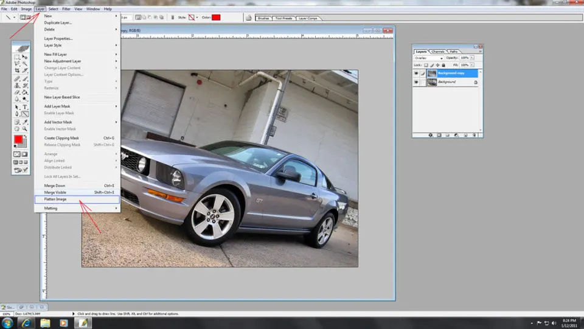Viewport: 584px width, 329px height.
Task: Click the Add layer style icon
Action: (x=431, y=136)
